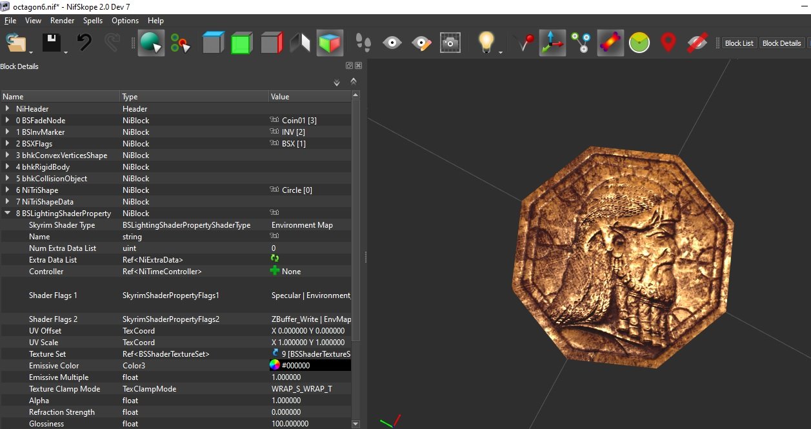The height and width of the screenshot is (429, 811).
Task: Open the Block List panel button
Action: (739, 43)
